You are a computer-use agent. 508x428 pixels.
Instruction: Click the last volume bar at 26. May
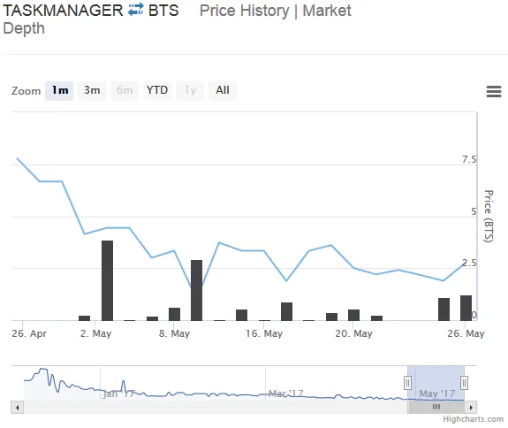coord(466,308)
